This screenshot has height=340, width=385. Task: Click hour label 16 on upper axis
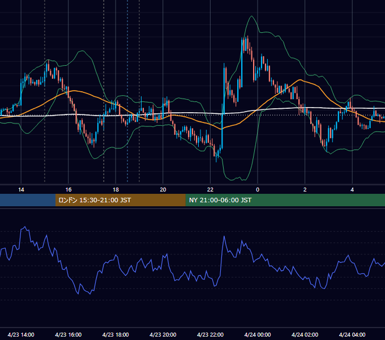[x=69, y=190]
